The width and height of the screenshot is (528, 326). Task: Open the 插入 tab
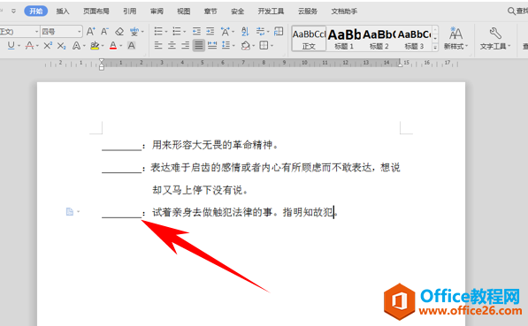pos(63,11)
